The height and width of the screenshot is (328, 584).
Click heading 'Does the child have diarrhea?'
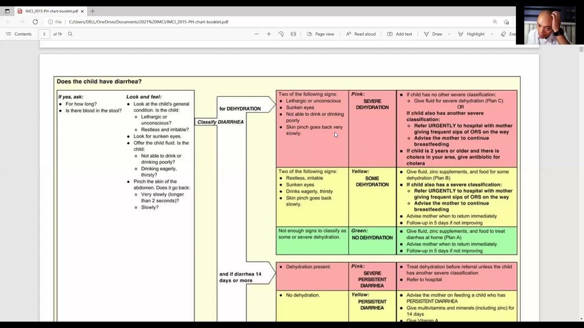pos(99,82)
